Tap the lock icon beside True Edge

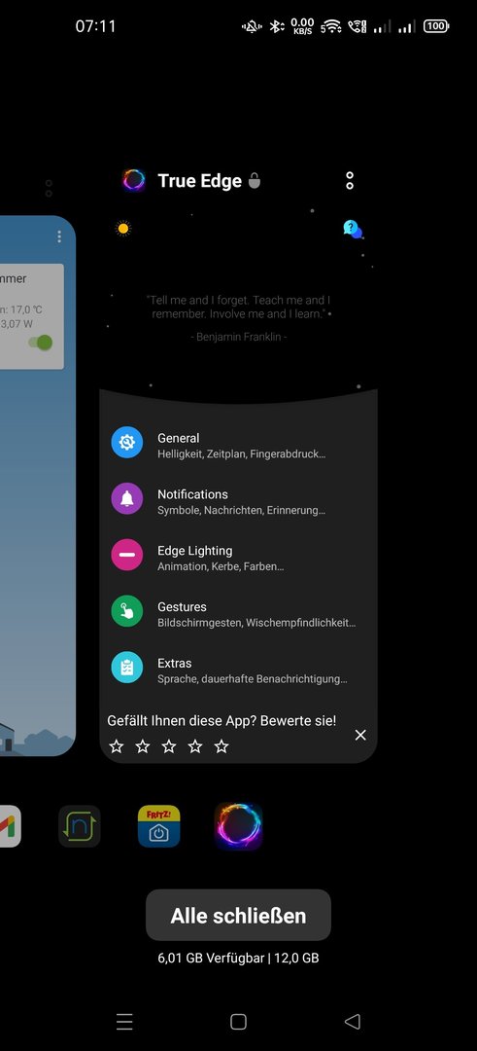[x=255, y=180]
